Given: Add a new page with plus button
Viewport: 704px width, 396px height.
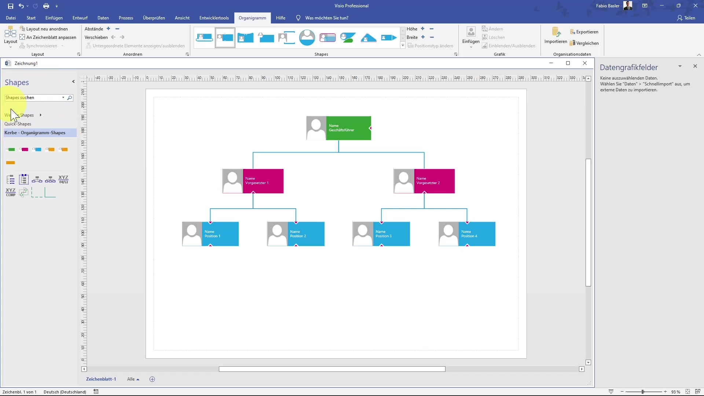Looking at the screenshot, I should [x=152, y=379].
